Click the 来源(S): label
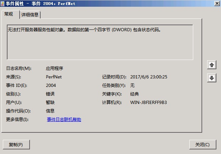The height and width of the screenshot is (154, 221). (14, 77)
